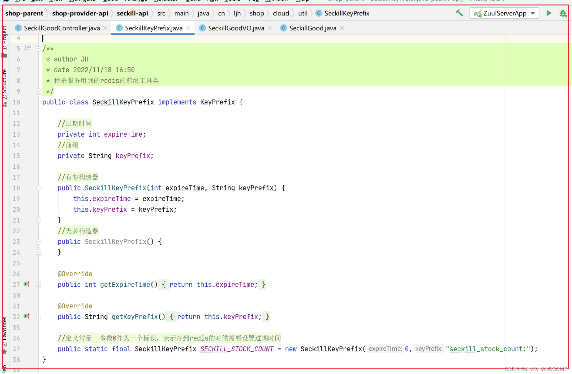This screenshot has height=374, width=572.
Task: Open the Structure tool window
Action: click(x=4, y=84)
